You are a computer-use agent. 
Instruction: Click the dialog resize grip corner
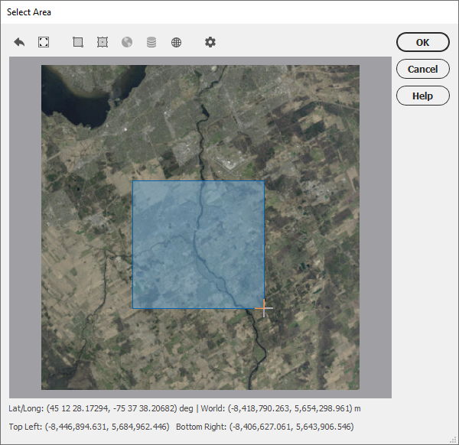coord(454,440)
